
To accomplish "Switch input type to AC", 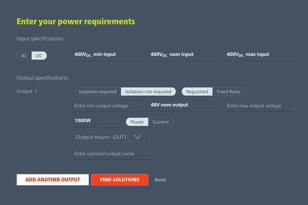I will click(24, 56).
